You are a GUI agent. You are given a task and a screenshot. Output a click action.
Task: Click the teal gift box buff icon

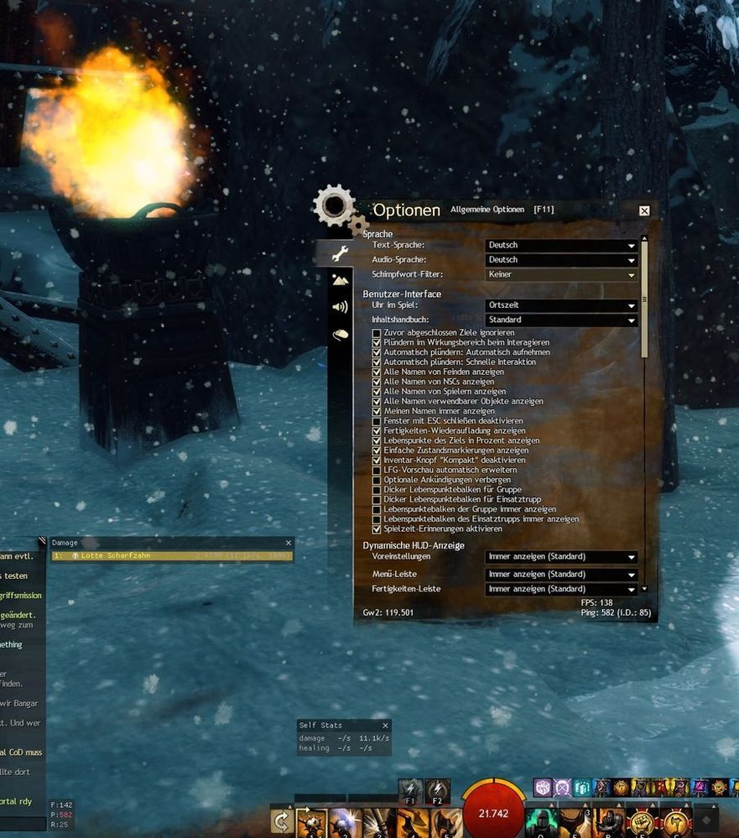[582, 788]
